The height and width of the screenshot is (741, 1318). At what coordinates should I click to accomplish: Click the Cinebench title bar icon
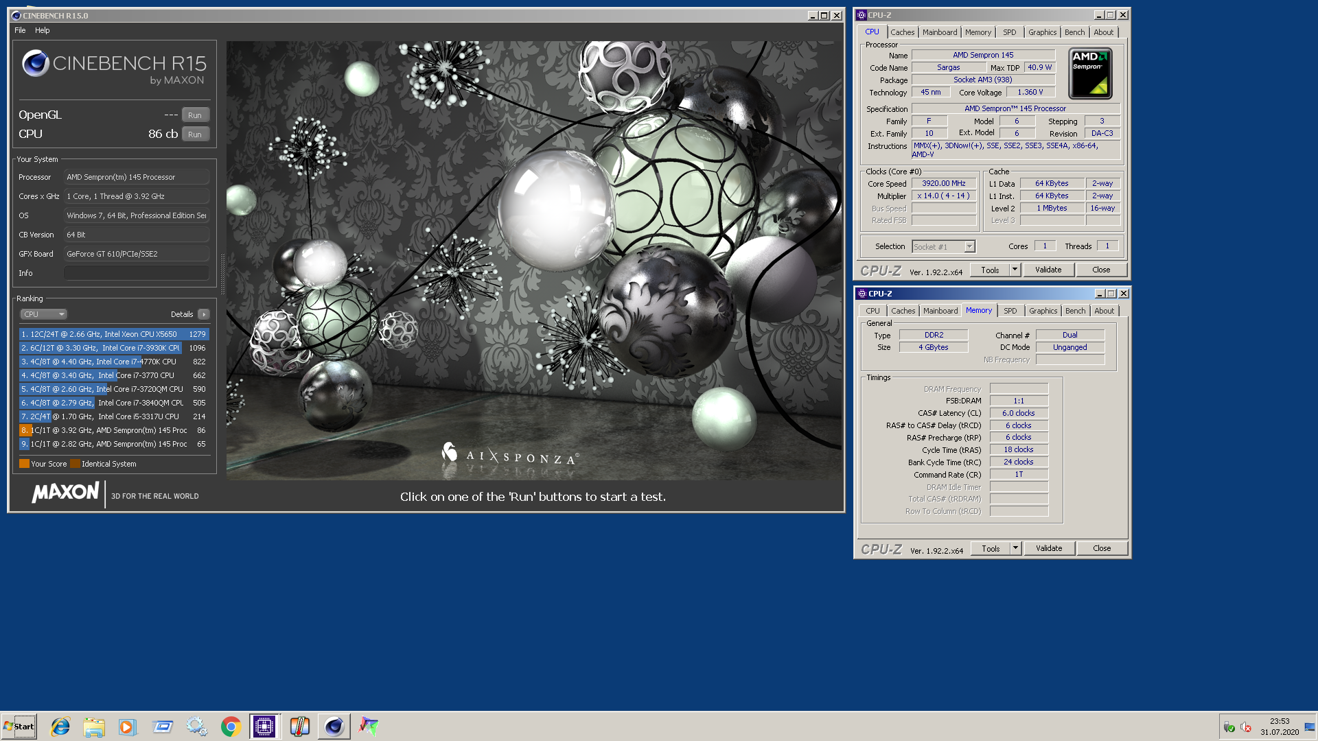16,15
